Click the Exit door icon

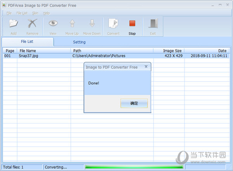[x=153, y=23]
